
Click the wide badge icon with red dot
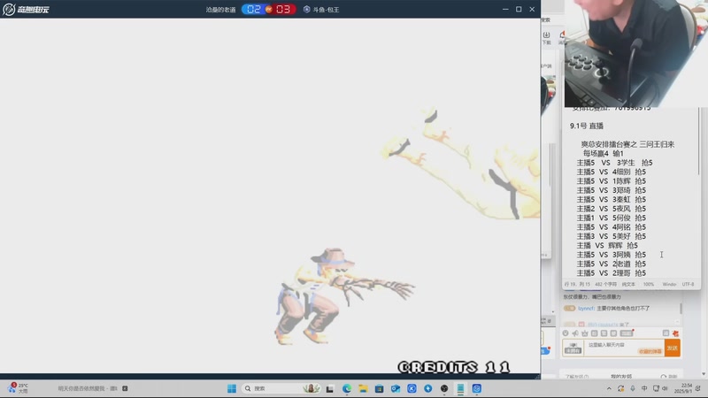[x=627, y=333]
